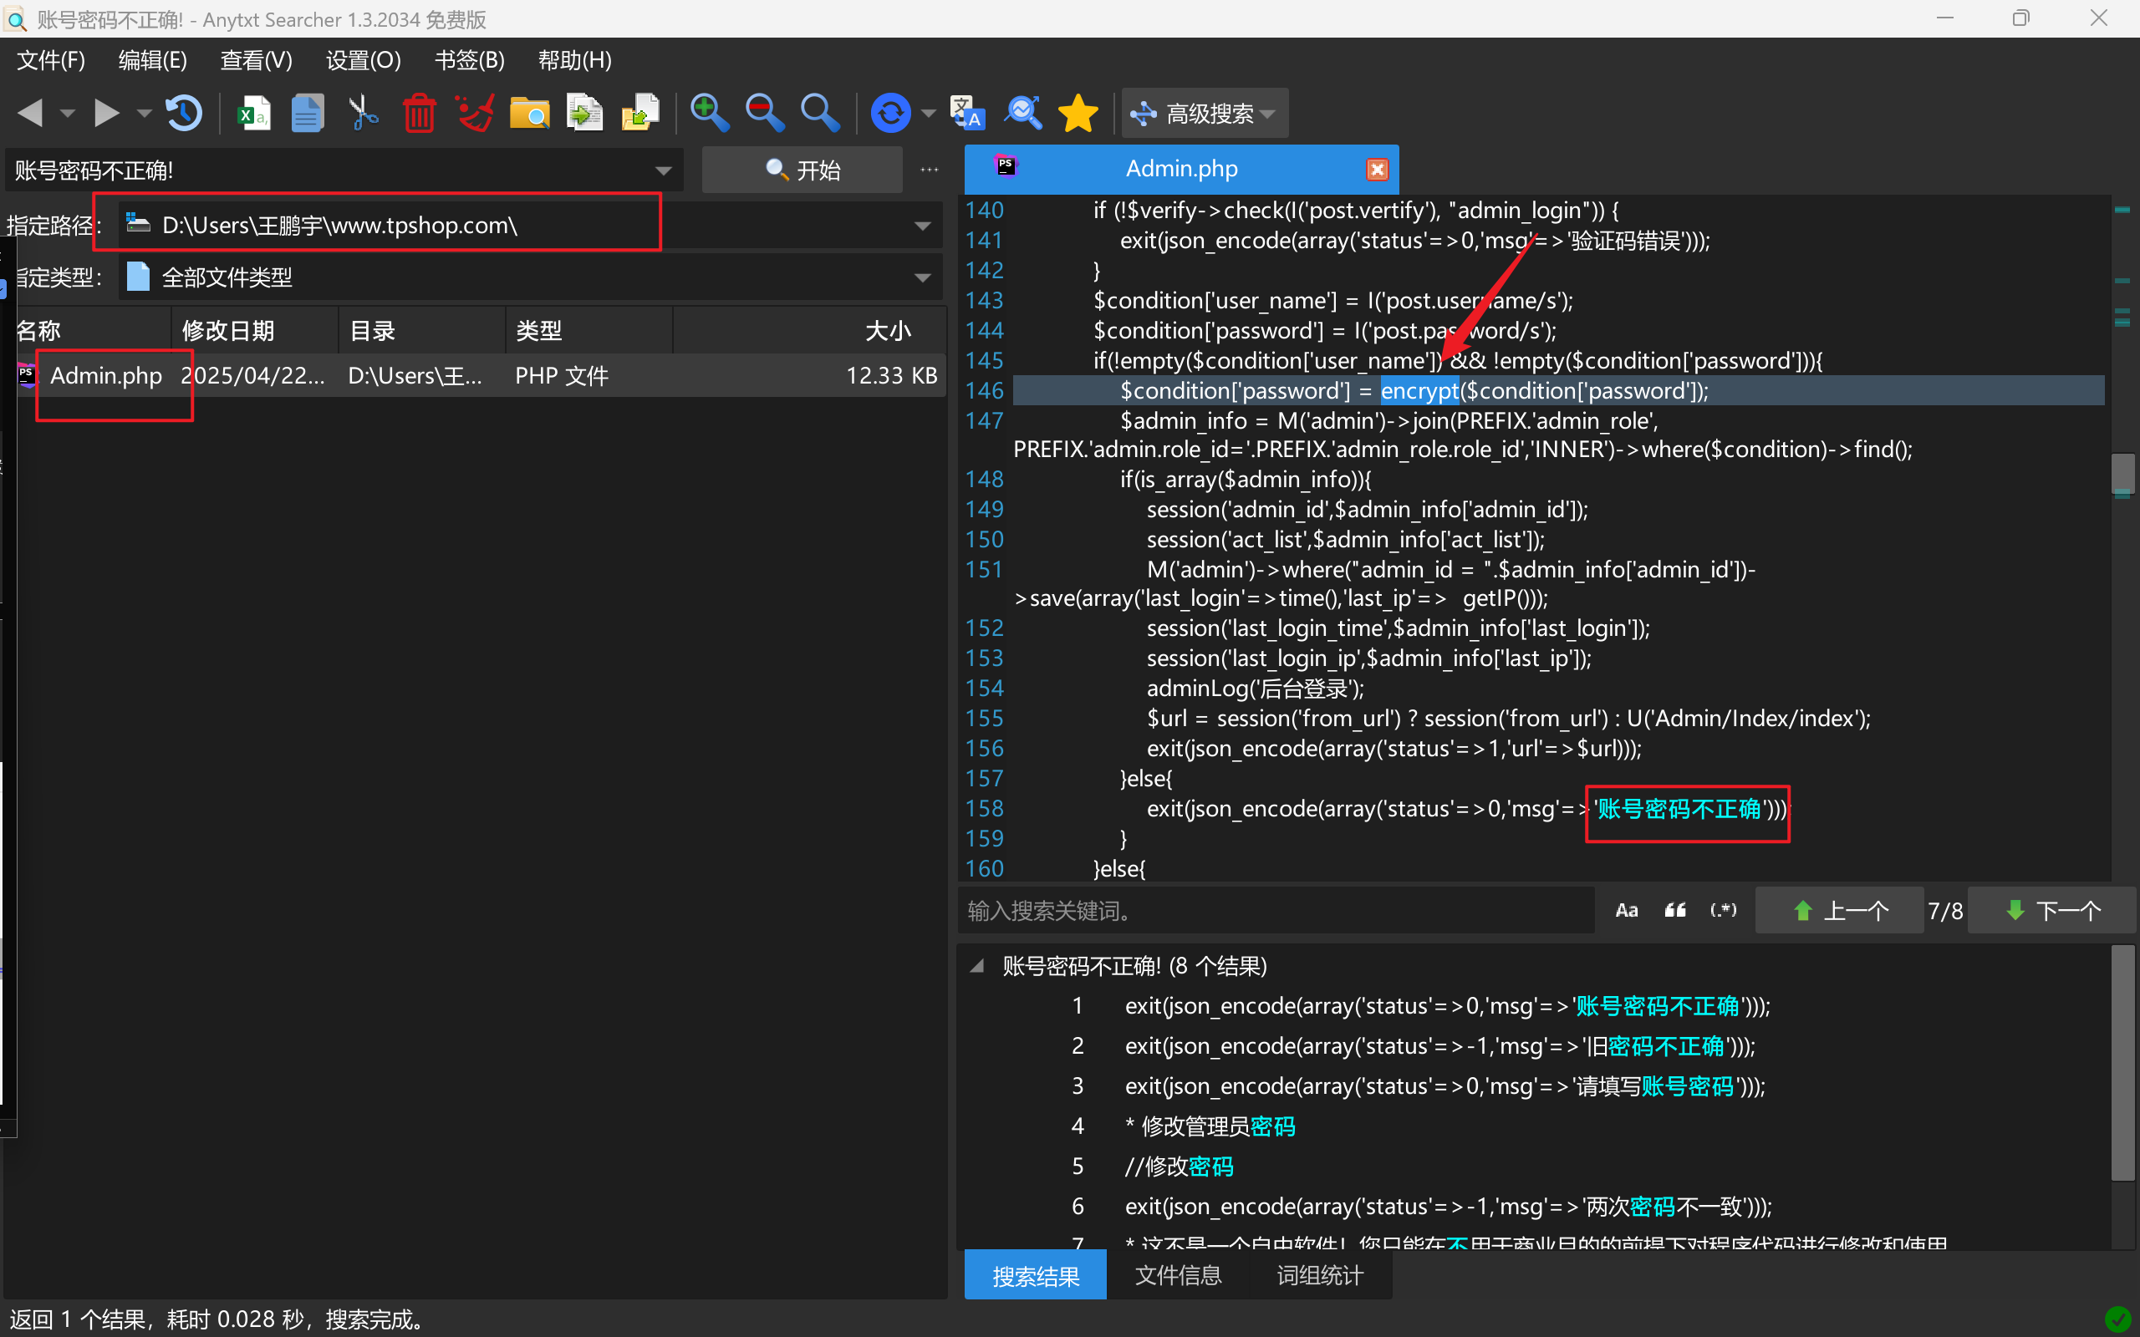Image resolution: width=2140 pixels, height=1337 pixels.
Task: Toggle the Aa case-sensitive option
Action: pos(1626,911)
